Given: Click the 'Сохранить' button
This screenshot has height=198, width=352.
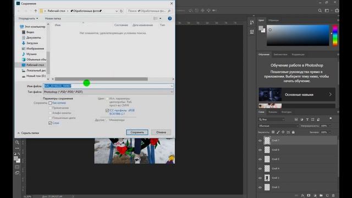Looking at the screenshot, I should pos(137,132).
